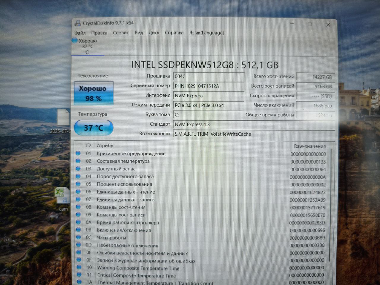Click status circle of Единицы данных - запись row
380x285 pixels.
tap(78, 199)
